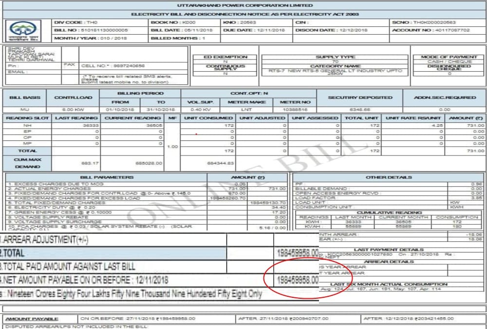Screen dimensions: 487x329
Task: Select cumulative demand value '684344.83'
Action: click(x=220, y=163)
